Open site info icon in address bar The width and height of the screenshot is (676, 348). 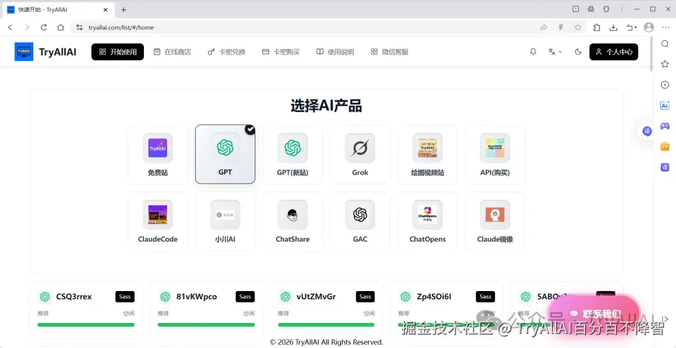79,27
